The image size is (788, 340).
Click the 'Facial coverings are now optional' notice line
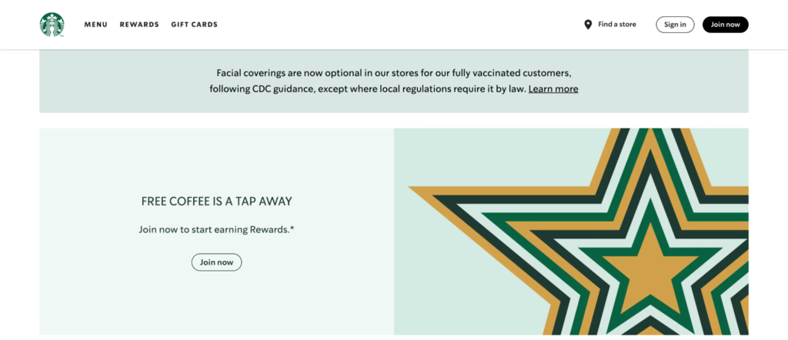point(393,73)
